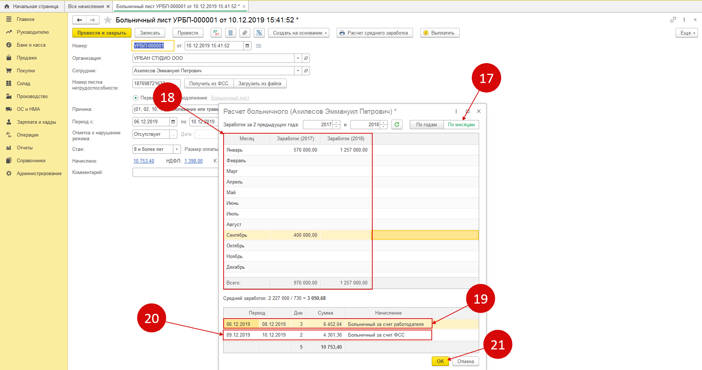Click the Начислено 10 753,40 link

pos(144,161)
